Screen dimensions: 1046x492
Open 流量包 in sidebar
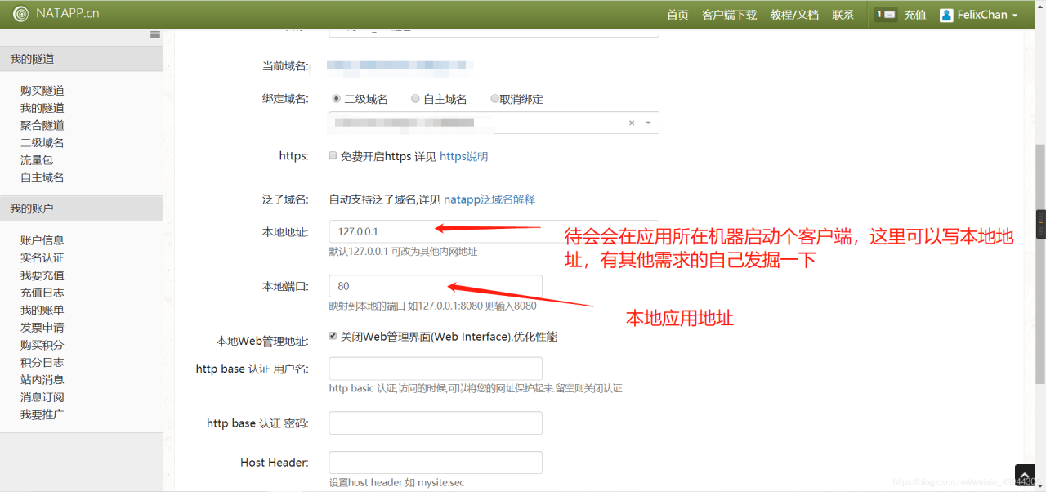tap(37, 160)
